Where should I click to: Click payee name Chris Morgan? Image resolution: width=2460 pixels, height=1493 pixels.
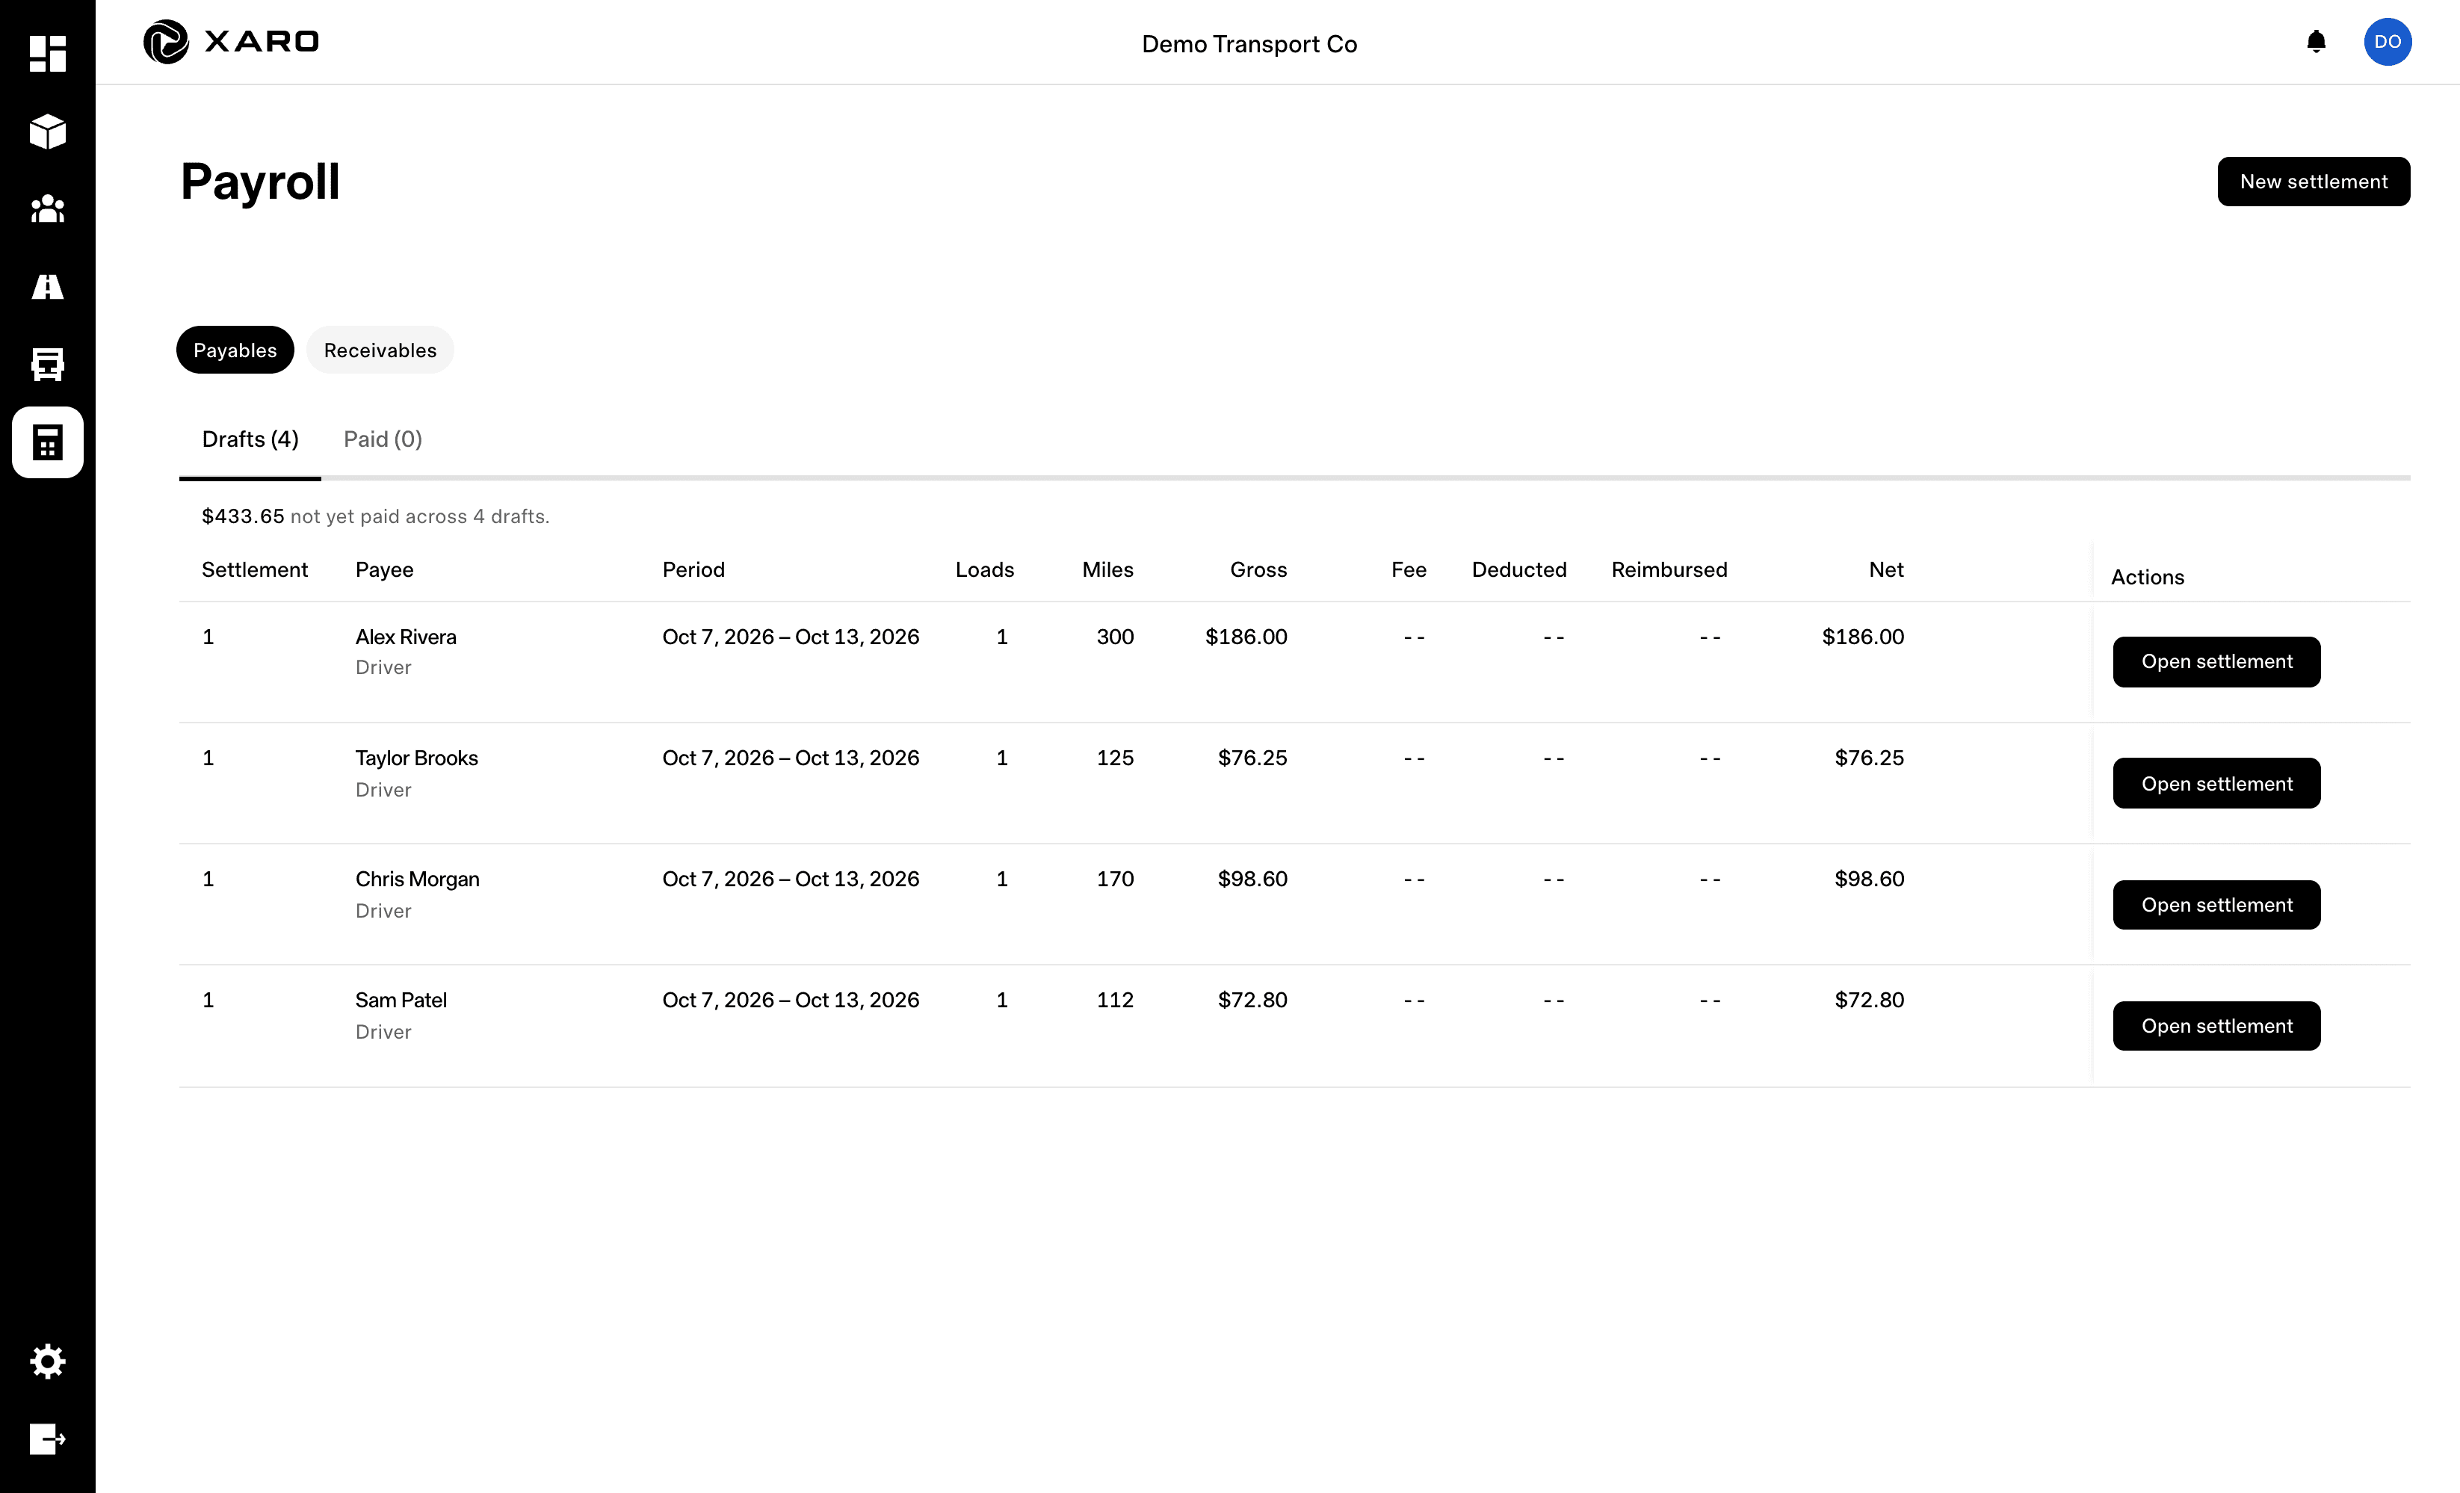coord(417,879)
